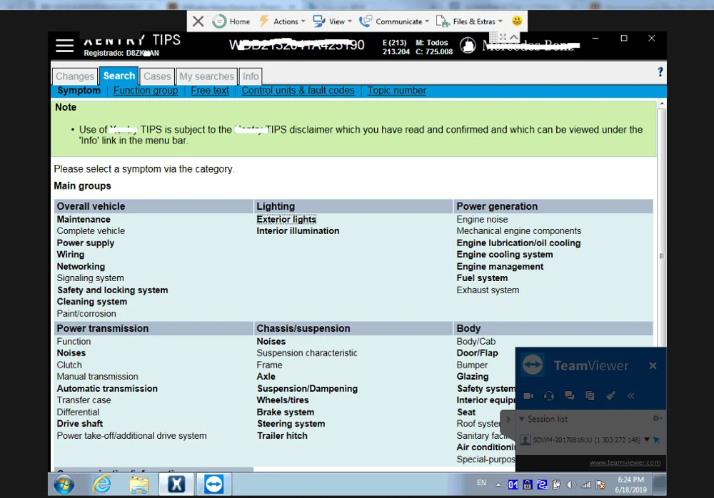
Task: Click the Communicate phone icon
Action: click(366, 21)
